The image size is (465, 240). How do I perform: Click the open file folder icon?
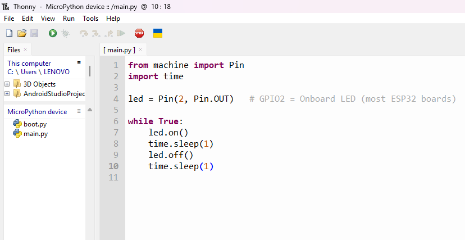22,34
